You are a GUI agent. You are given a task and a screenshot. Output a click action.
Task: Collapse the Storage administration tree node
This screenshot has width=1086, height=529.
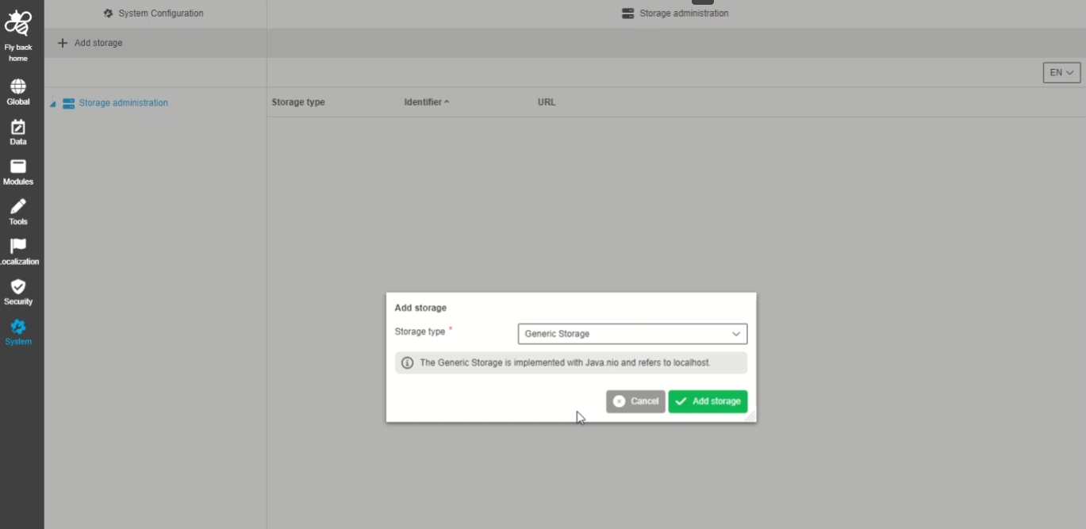[53, 104]
